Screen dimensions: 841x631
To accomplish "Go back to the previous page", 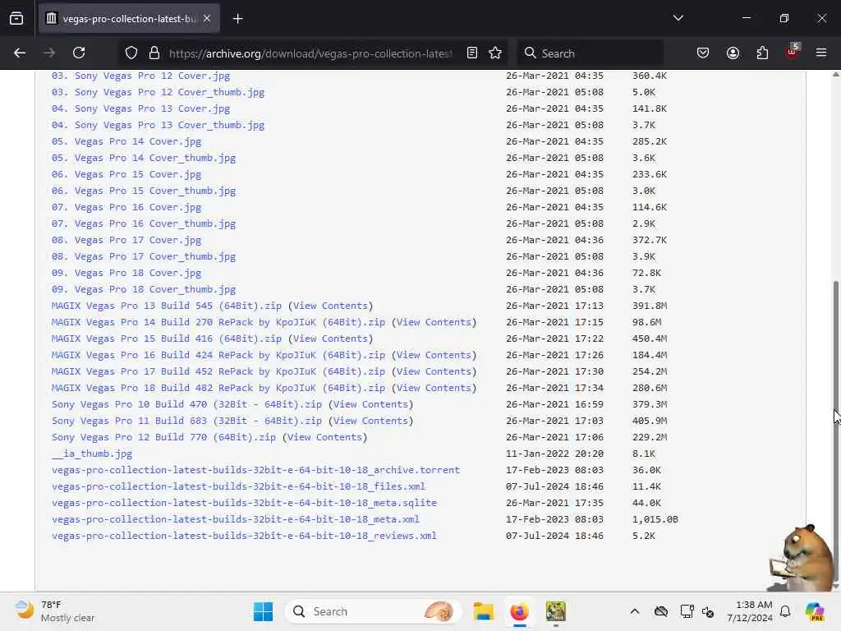I will coord(20,53).
